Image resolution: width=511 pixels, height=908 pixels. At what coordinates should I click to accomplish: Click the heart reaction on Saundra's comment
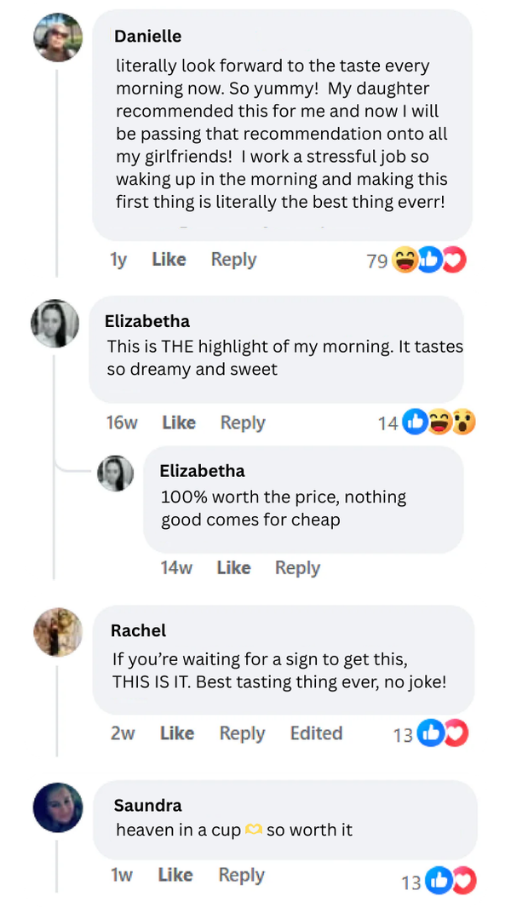point(463,881)
